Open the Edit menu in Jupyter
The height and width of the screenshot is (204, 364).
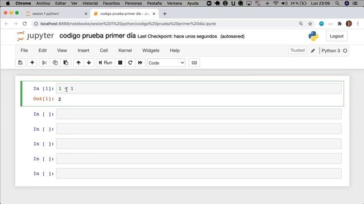[43, 50]
